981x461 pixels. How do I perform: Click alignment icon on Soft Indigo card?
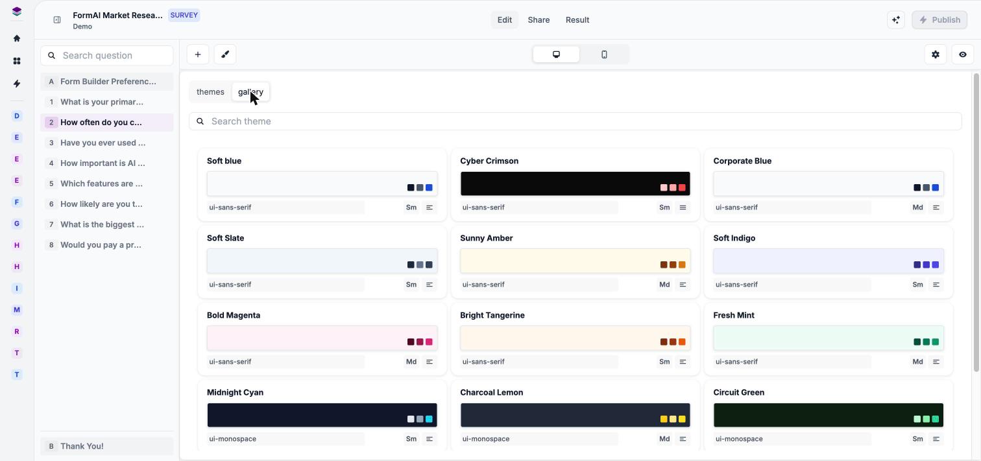coord(936,285)
